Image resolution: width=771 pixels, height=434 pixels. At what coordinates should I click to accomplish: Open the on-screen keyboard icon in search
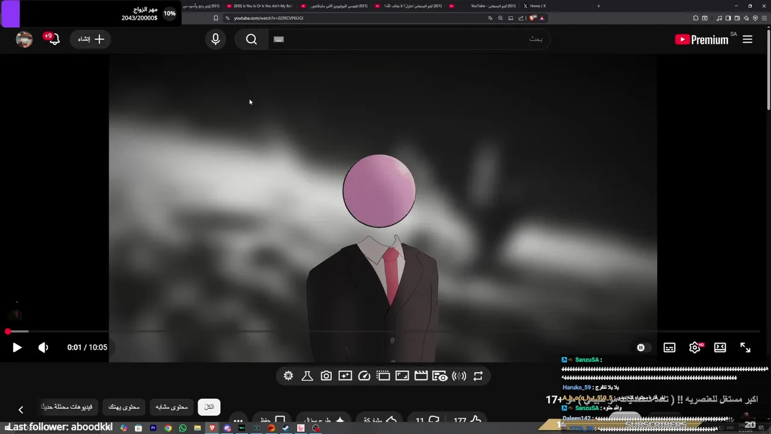coord(278,39)
